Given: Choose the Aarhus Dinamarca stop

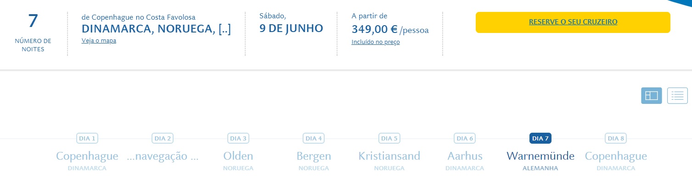Looking at the screenshot, I should click(x=465, y=160).
